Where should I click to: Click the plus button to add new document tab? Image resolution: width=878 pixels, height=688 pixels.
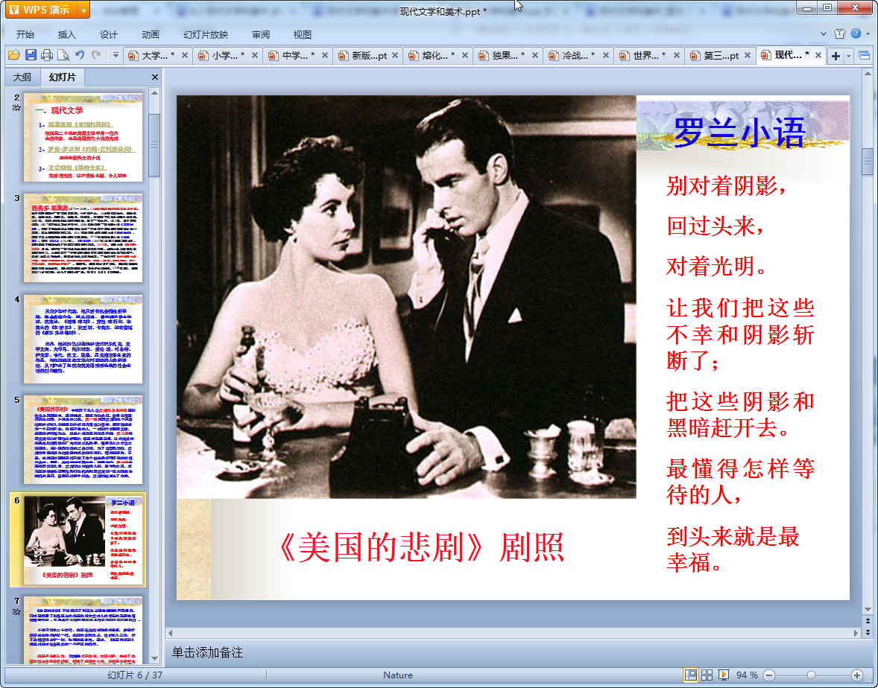(x=836, y=56)
